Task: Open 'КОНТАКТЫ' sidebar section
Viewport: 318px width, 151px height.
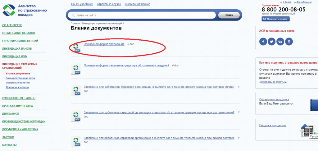Action: (9, 145)
